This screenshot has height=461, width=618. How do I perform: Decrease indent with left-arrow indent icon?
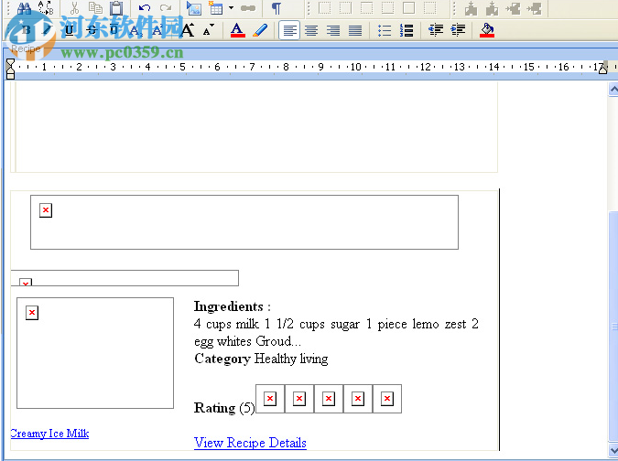click(436, 30)
